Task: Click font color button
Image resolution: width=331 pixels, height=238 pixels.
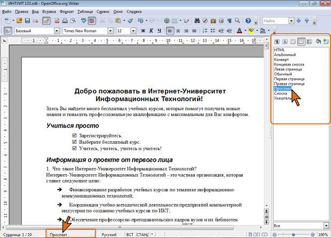Action: tap(239, 31)
